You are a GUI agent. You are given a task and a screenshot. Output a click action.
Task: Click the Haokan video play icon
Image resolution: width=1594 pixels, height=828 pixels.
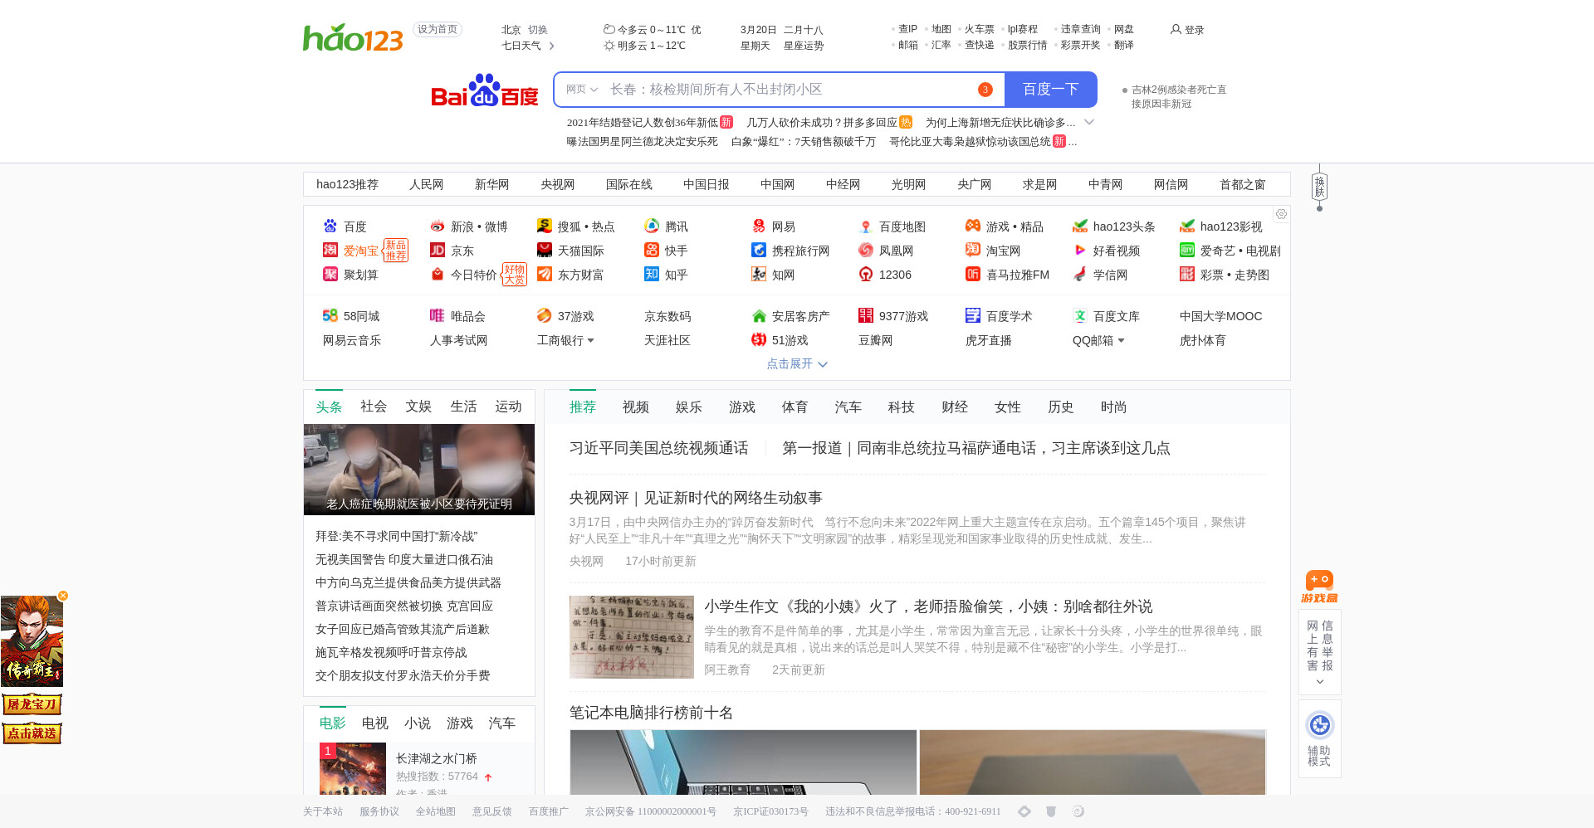coord(1080,250)
